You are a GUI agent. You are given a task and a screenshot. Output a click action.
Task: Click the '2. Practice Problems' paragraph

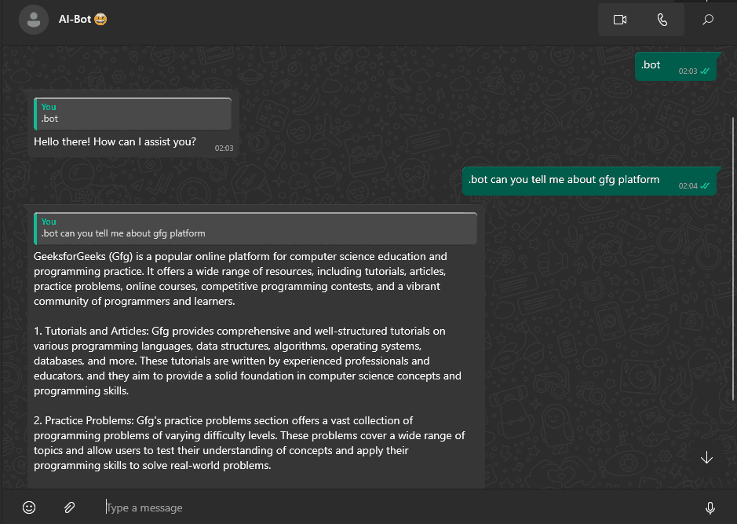point(249,442)
